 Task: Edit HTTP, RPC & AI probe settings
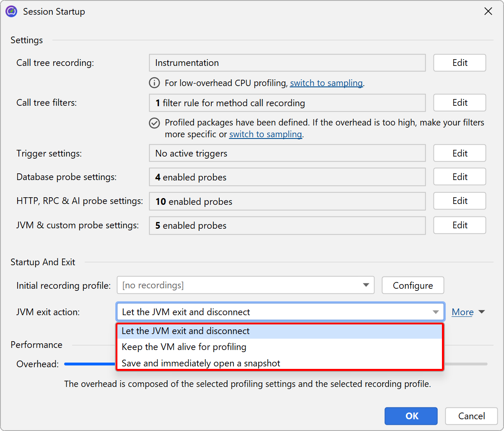click(x=460, y=201)
